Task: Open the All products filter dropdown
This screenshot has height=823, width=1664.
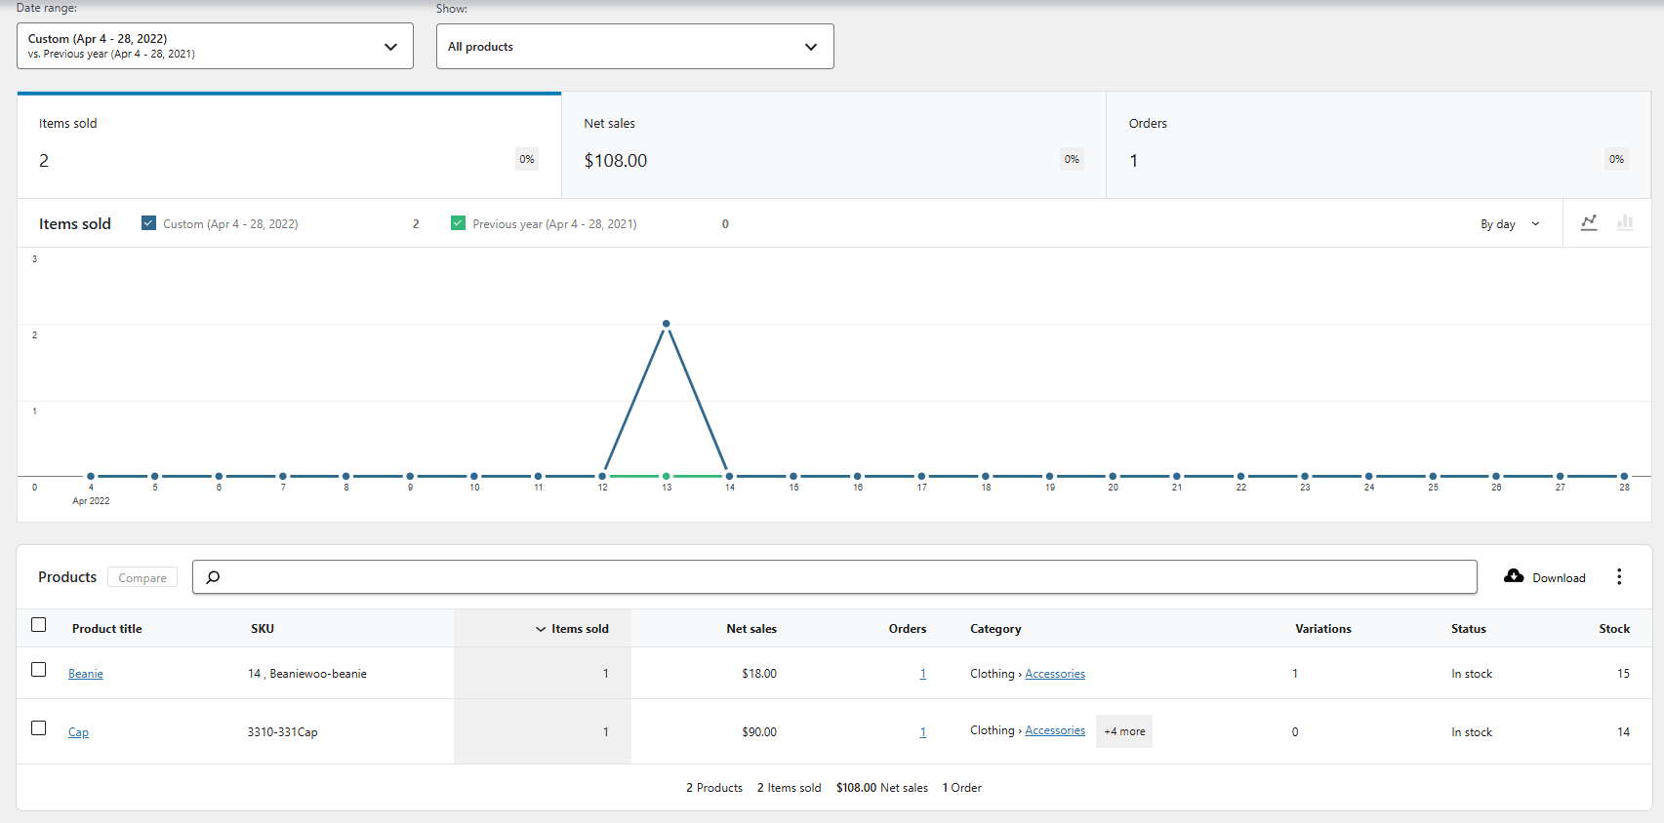Action: click(634, 46)
